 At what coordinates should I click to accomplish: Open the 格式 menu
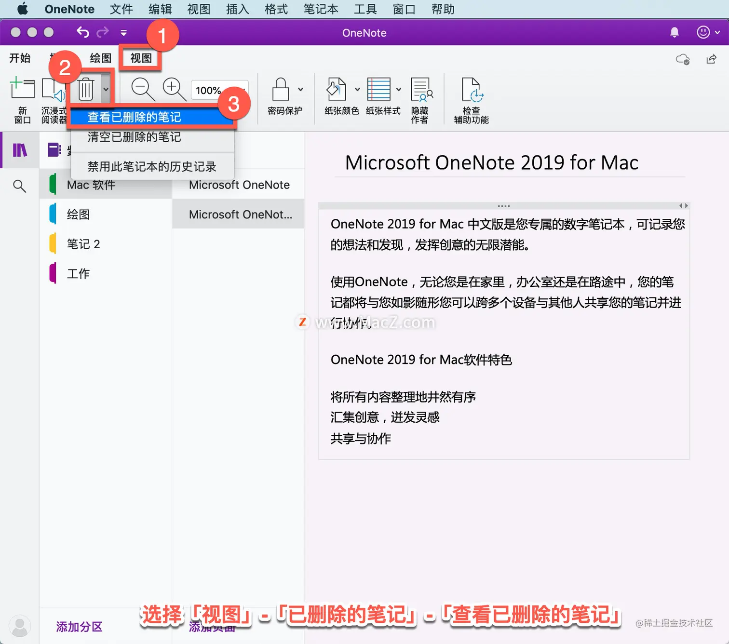coord(276,9)
